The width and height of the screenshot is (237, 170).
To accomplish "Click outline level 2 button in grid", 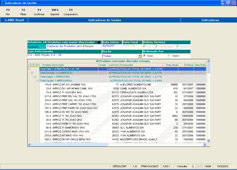I will [x=32, y=65].
